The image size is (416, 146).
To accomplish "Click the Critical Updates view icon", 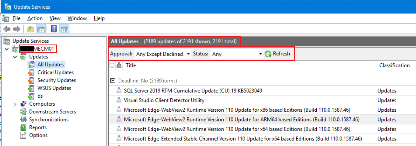I will point(31,72).
